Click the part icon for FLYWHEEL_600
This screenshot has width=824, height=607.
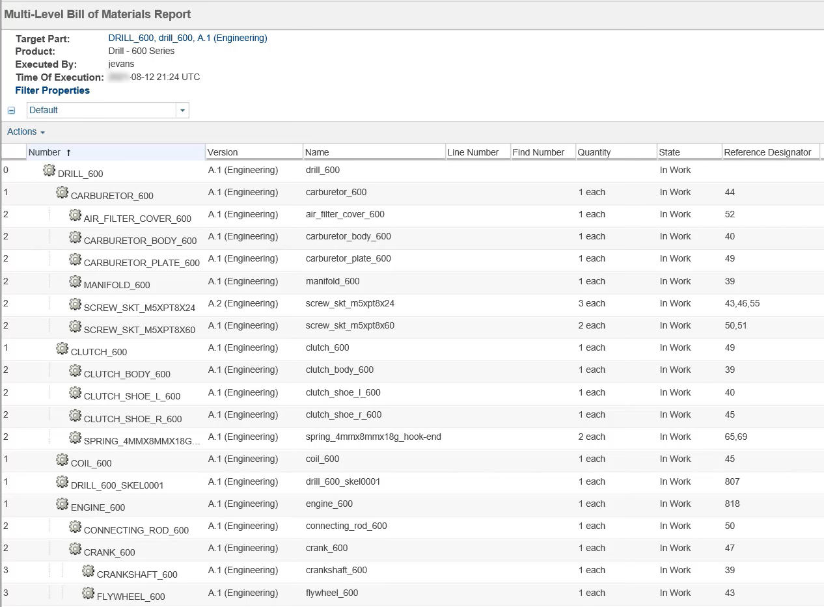pos(88,593)
